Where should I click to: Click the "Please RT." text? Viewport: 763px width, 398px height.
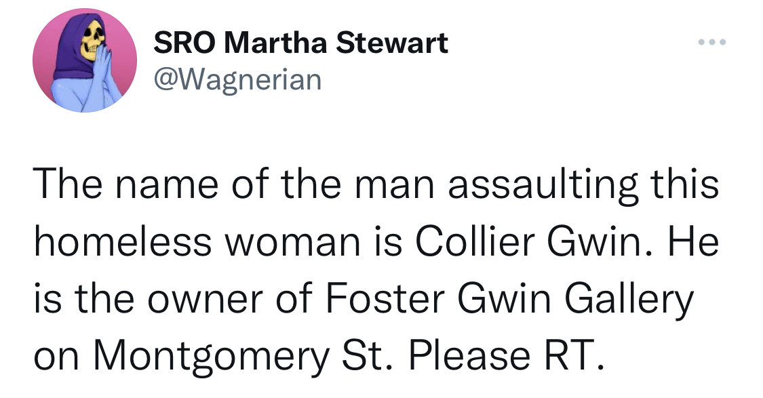pos(506,356)
